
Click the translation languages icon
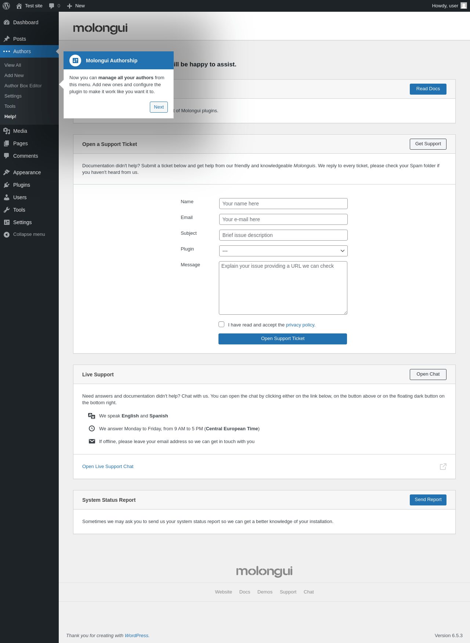pyautogui.click(x=92, y=416)
